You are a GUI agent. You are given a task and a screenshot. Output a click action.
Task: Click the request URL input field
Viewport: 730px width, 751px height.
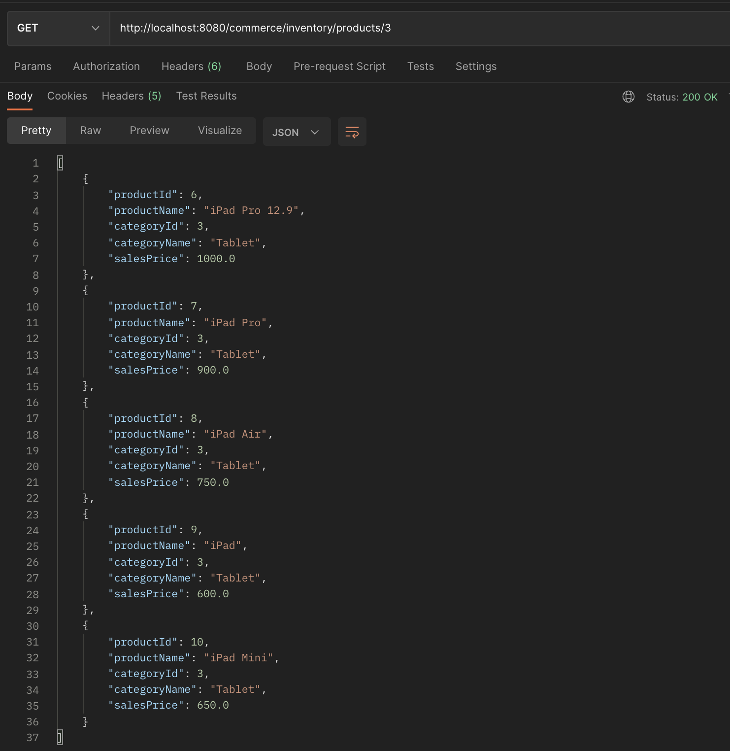[345, 28]
